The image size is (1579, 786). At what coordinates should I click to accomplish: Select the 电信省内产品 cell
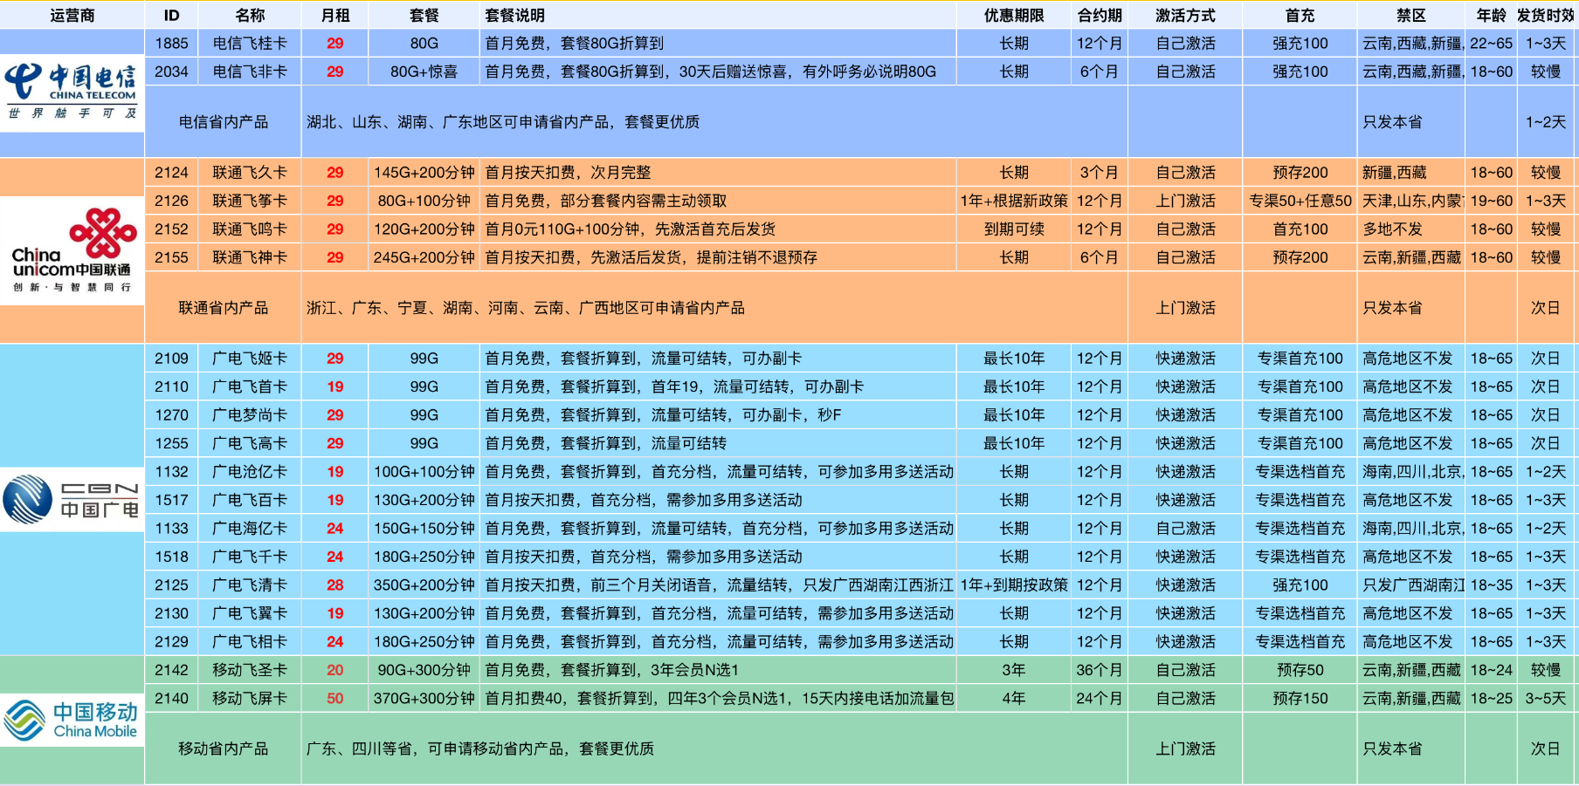coord(223,122)
